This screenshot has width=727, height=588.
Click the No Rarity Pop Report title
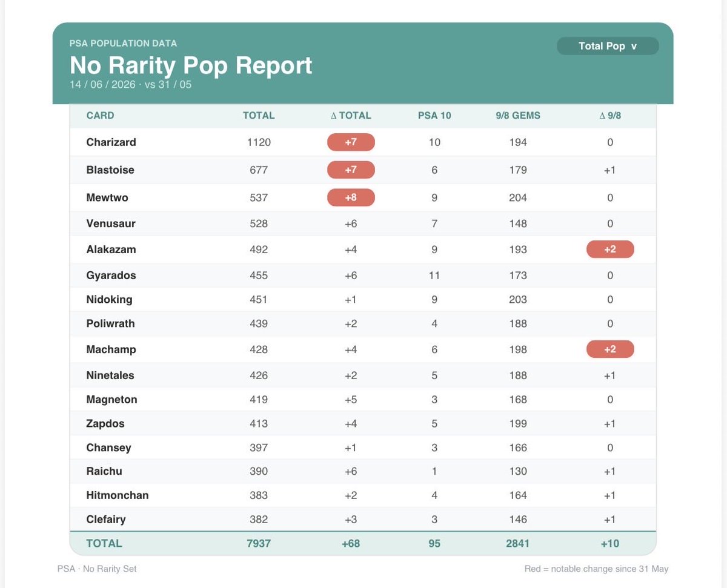(x=191, y=65)
